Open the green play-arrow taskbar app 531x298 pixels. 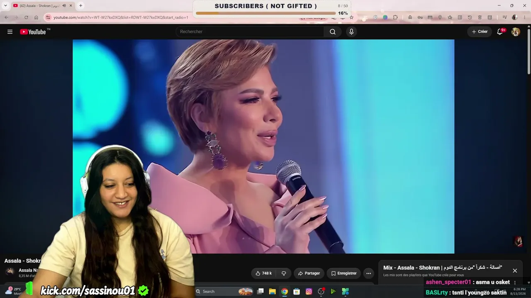(333, 291)
